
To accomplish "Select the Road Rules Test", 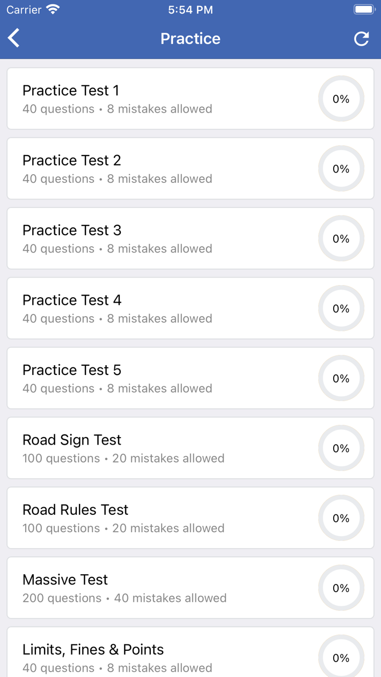I will pos(163,518).
